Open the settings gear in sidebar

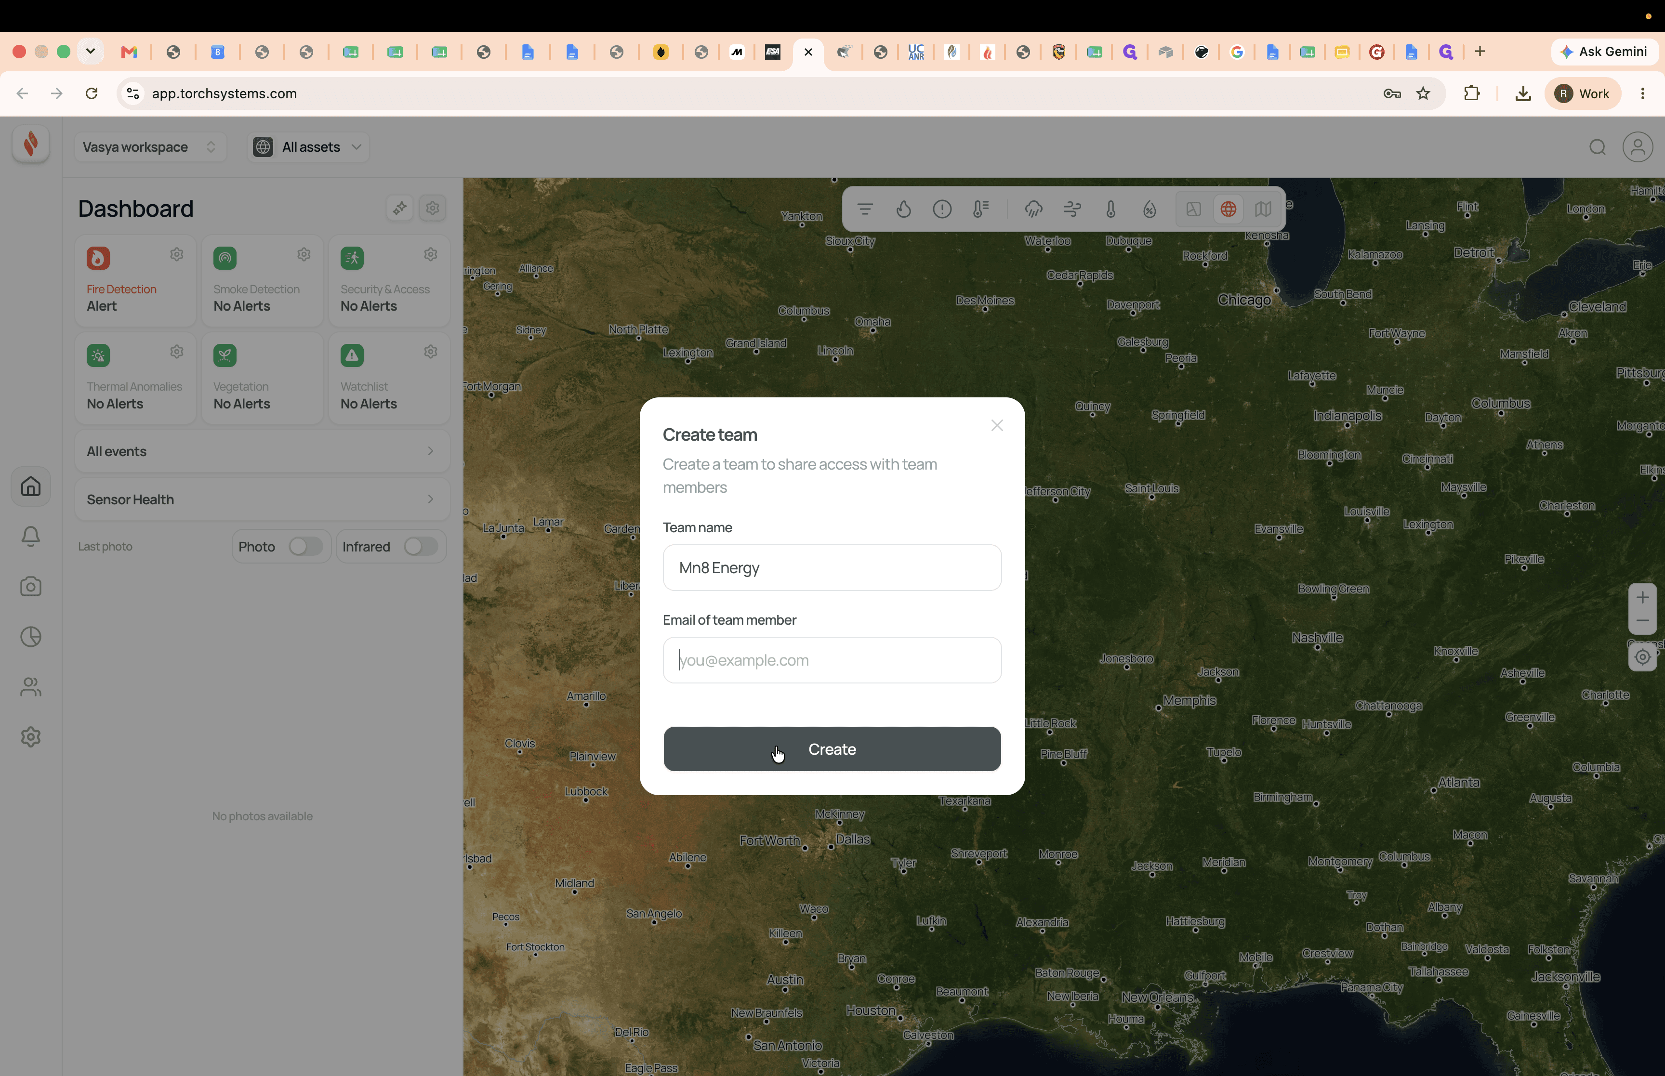[x=31, y=737]
